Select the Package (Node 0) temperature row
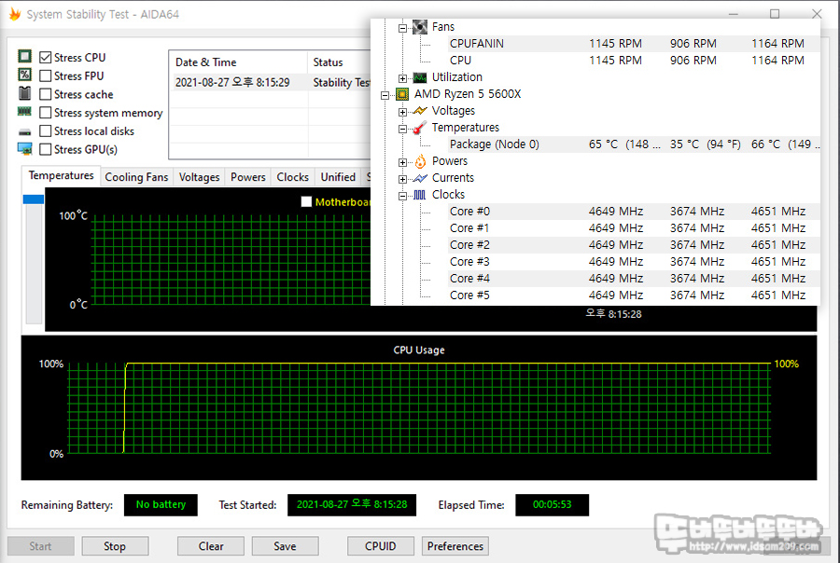Screen dimensions: 840x563 tap(633, 144)
